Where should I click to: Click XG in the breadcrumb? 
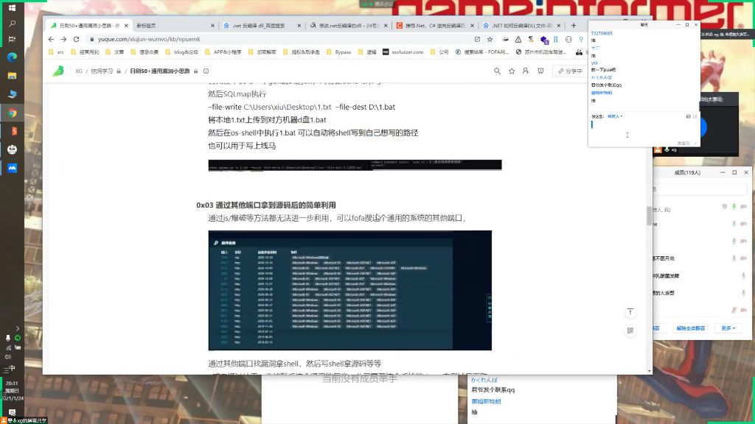78,71
